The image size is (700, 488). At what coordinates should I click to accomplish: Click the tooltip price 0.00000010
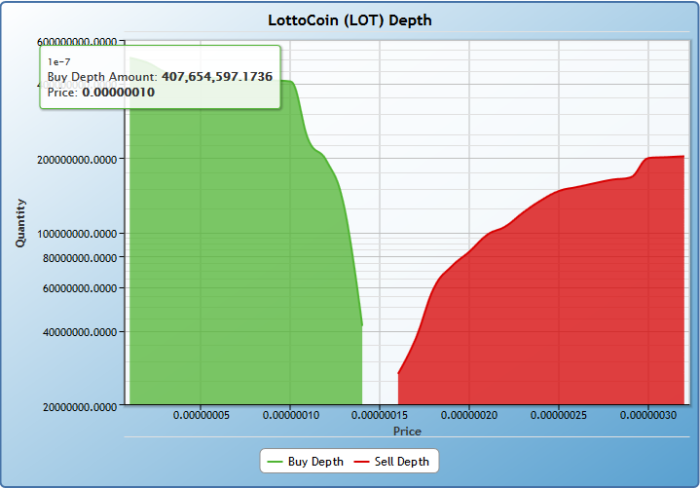[x=119, y=93]
